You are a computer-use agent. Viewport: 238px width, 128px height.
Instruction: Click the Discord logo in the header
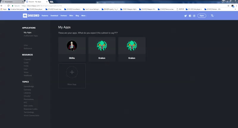click(x=31, y=16)
